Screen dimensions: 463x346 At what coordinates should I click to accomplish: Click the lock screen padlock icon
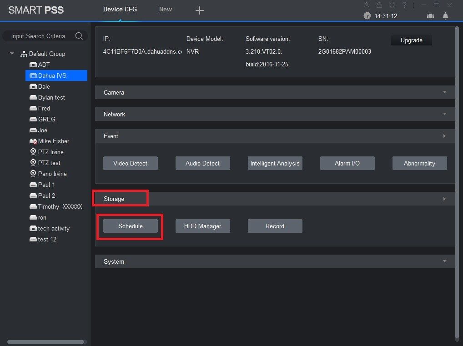coord(379,5)
